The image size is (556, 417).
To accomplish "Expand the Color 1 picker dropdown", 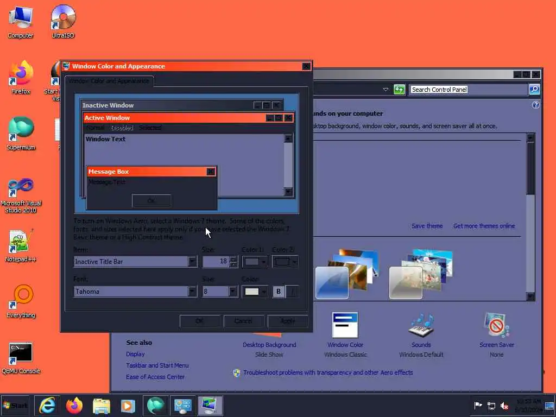I will (x=255, y=262).
